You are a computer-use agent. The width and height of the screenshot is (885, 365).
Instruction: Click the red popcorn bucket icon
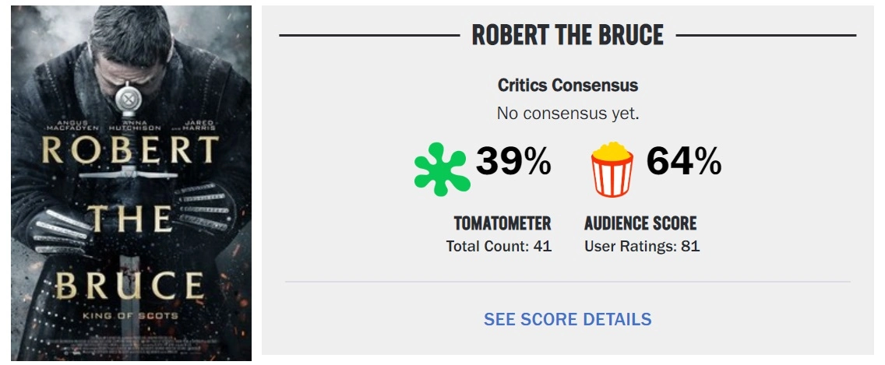pos(612,169)
